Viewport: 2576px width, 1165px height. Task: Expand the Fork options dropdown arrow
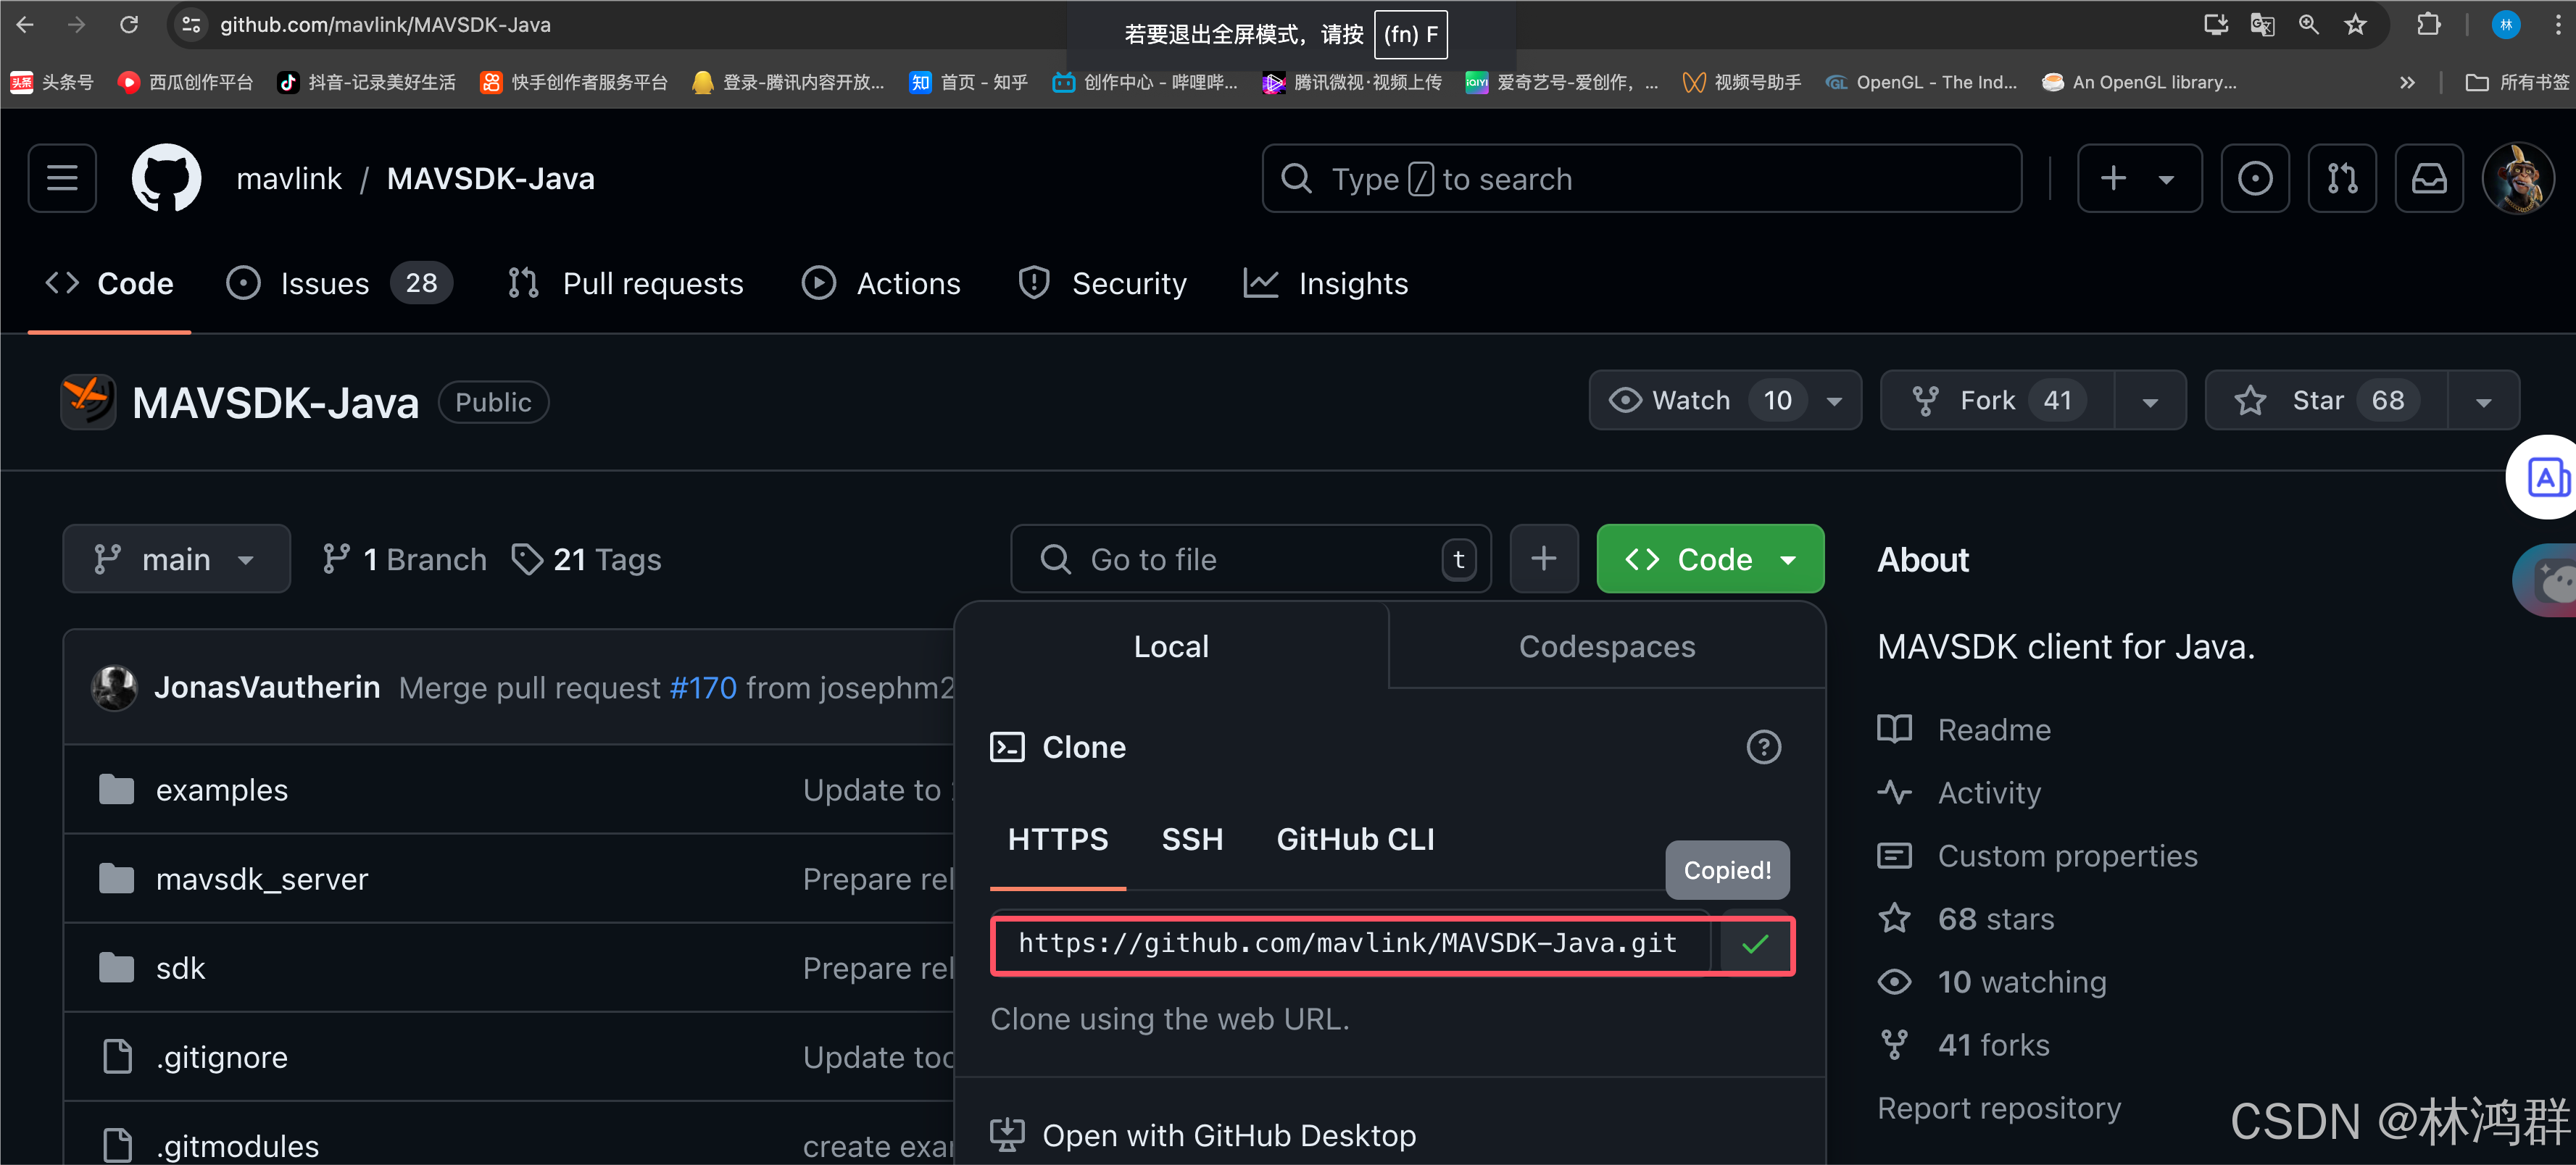[2150, 401]
